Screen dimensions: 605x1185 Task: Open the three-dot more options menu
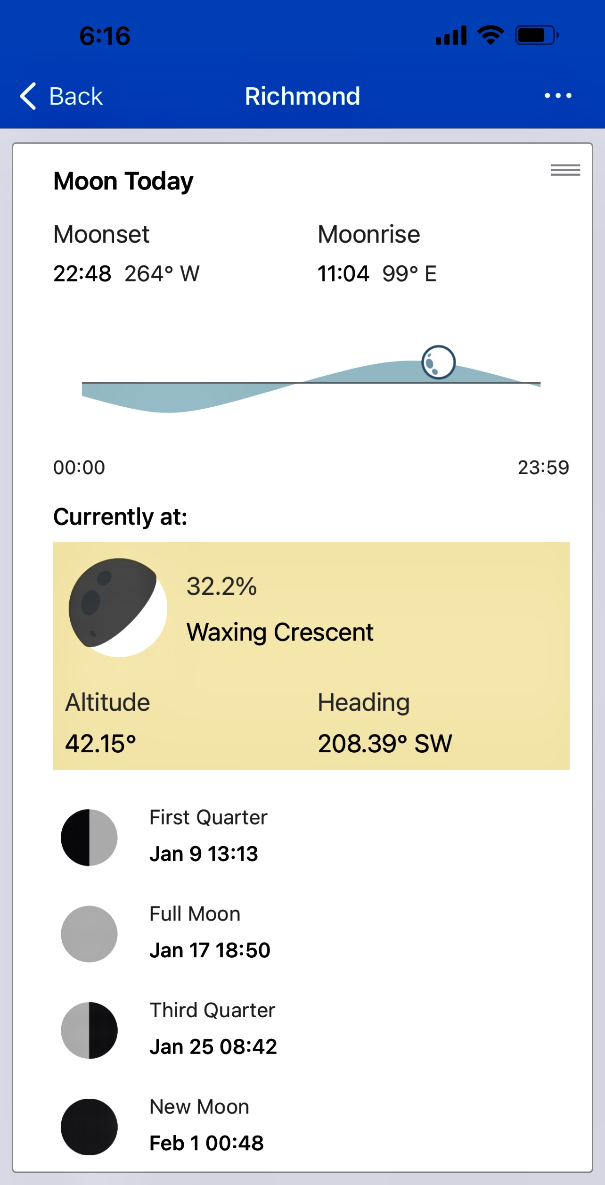pyautogui.click(x=558, y=96)
